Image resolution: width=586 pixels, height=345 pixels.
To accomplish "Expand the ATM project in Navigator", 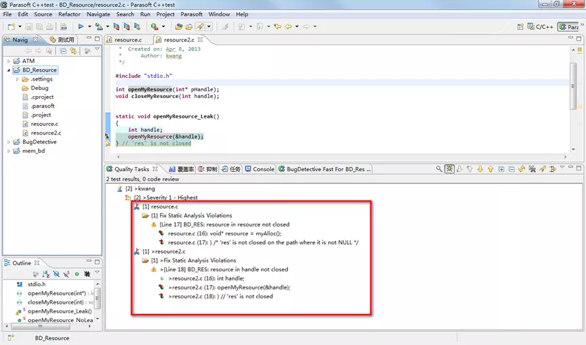I will tap(9, 61).
